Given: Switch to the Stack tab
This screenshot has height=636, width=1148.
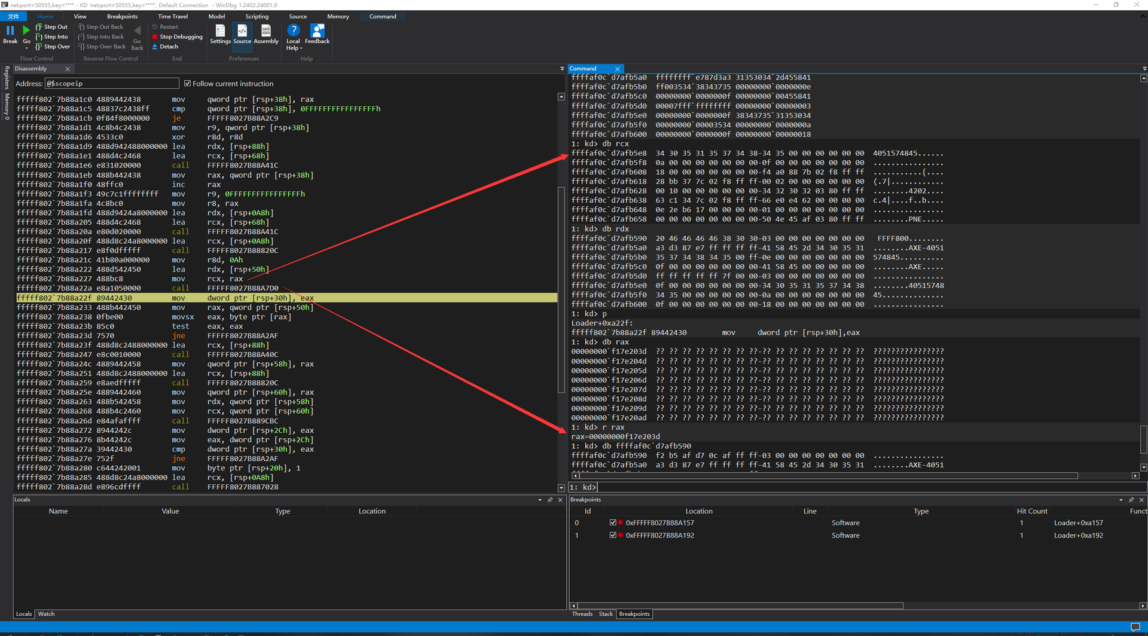Looking at the screenshot, I should (606, 614).
